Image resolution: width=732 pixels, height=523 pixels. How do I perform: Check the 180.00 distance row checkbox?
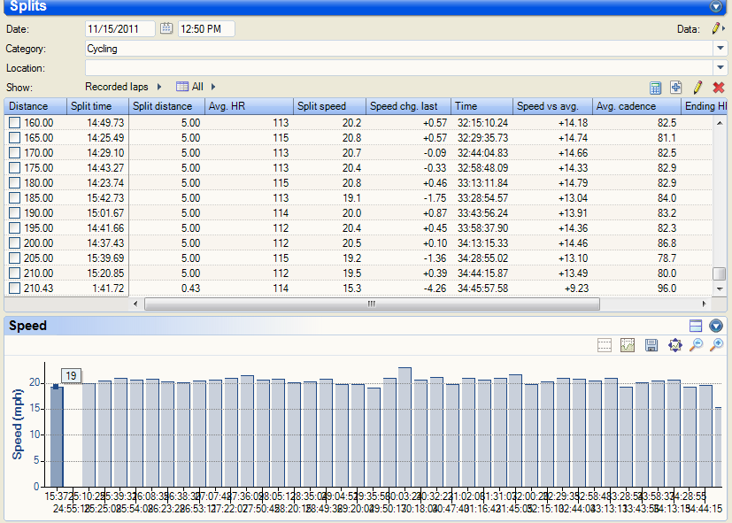[x=15, y=183]
